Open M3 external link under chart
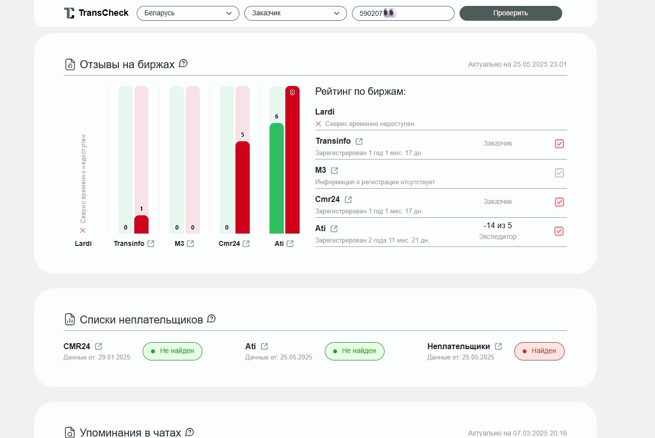655x438 pixels. coord(191,243)
